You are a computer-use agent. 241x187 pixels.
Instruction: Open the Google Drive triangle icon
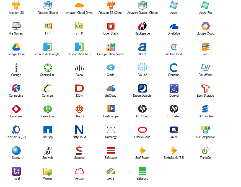pos(16,47)
